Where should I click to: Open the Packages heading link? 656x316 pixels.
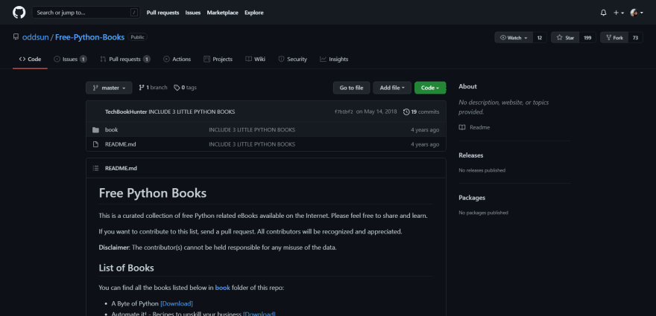pos(472,198)
